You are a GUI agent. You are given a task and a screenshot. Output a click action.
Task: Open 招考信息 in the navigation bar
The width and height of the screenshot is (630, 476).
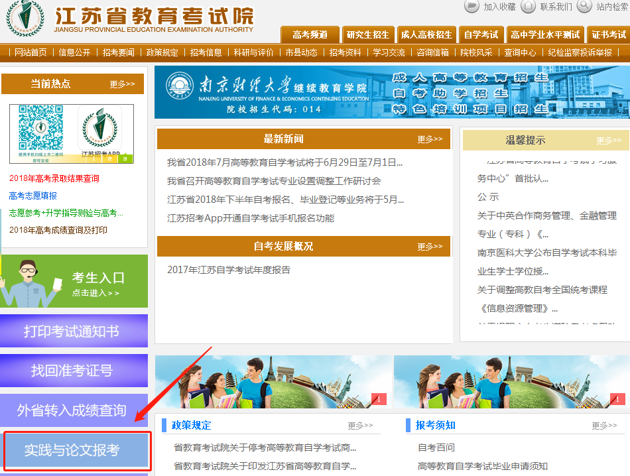click(x=206, y=52)
